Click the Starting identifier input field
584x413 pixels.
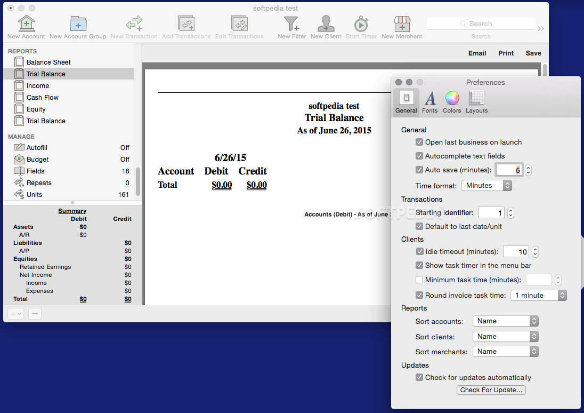492,213
